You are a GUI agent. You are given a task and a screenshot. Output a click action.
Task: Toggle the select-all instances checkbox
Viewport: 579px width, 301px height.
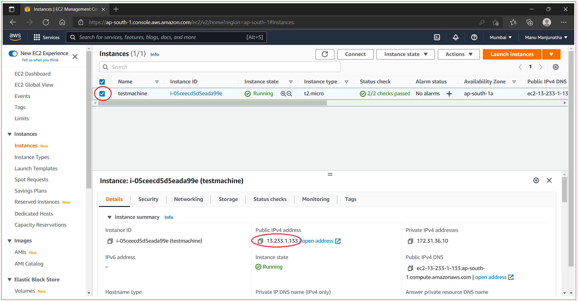[x=102, y=82]
